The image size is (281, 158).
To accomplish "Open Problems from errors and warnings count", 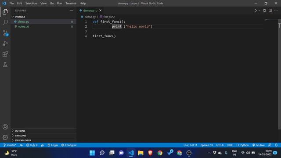I will tap(32, 145).
